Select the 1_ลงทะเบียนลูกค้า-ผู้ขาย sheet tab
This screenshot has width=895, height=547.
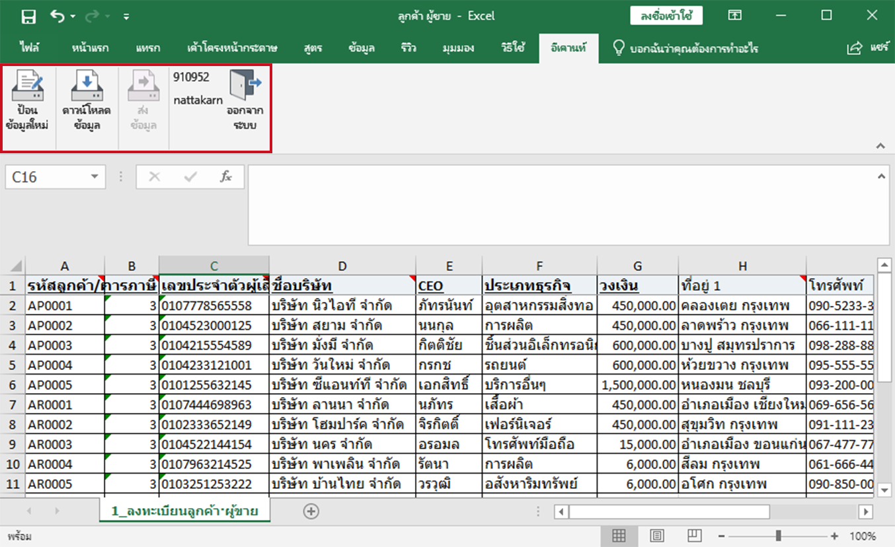(184, 511)
